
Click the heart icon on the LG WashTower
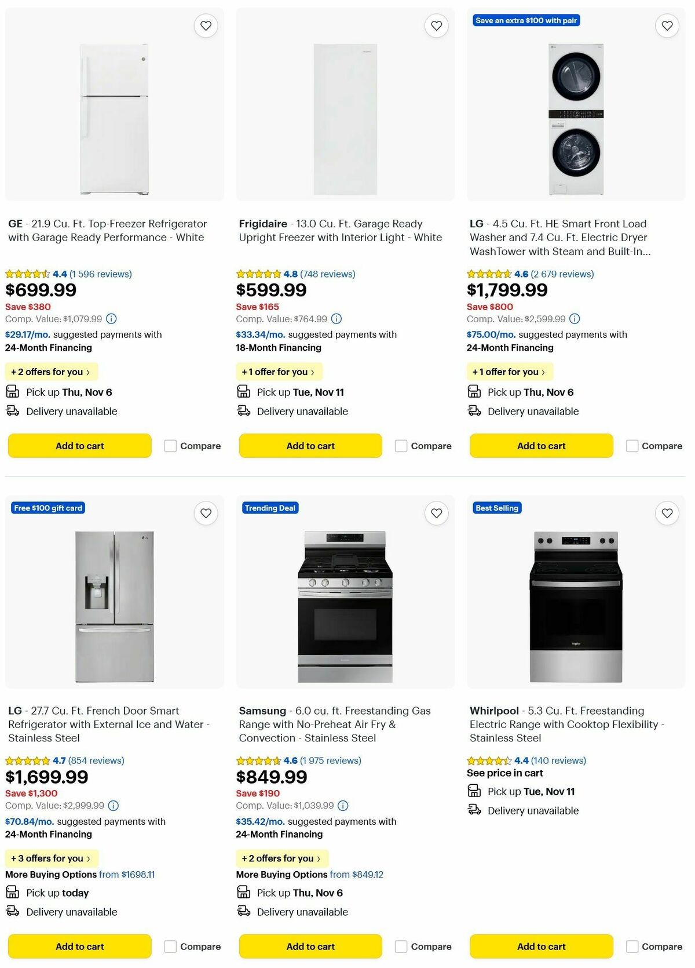[x=667, y=26]
